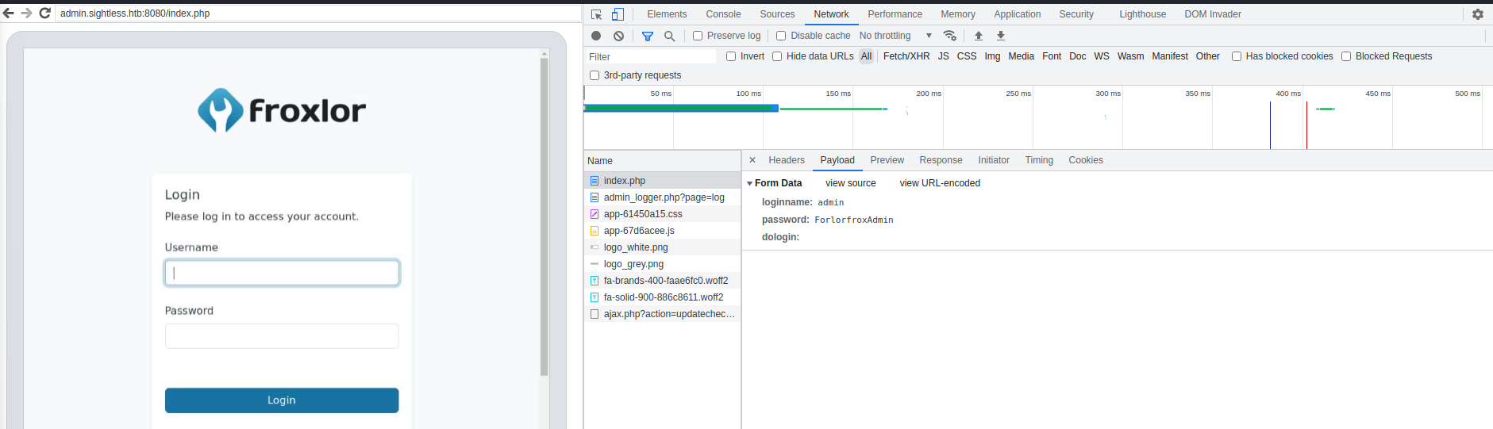This screenshot has height=429, width=1493.
Task: Toggle the device toolbar icon
Action: click(618, 14)
